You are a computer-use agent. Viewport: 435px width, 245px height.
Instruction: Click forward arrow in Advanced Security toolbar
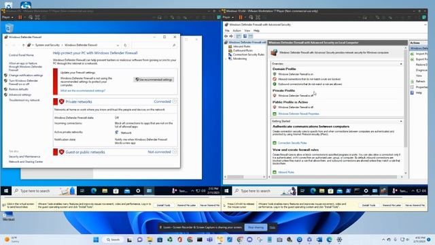coord(231,36)
